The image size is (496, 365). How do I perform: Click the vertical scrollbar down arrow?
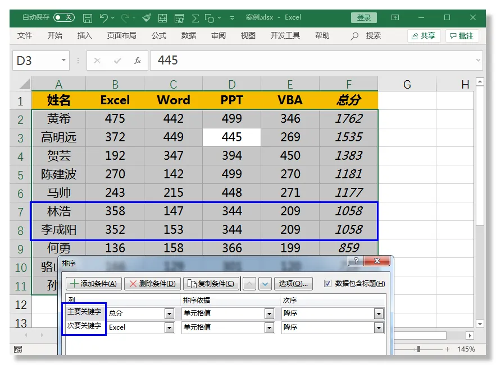[x=480, y=324]
